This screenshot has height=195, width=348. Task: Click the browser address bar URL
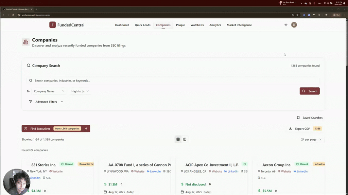(36, 15)
